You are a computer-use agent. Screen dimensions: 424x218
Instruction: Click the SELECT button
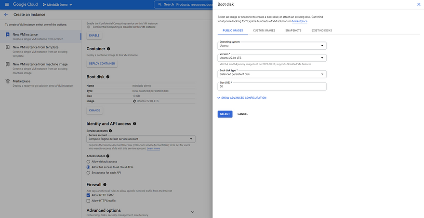[225, 114]
